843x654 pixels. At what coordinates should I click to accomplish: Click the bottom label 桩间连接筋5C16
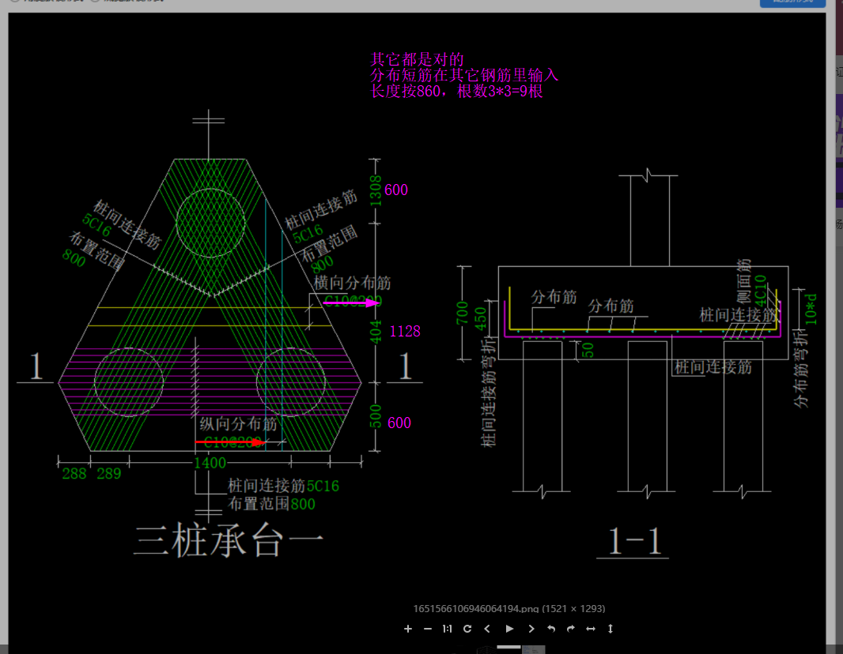point(283,486)
